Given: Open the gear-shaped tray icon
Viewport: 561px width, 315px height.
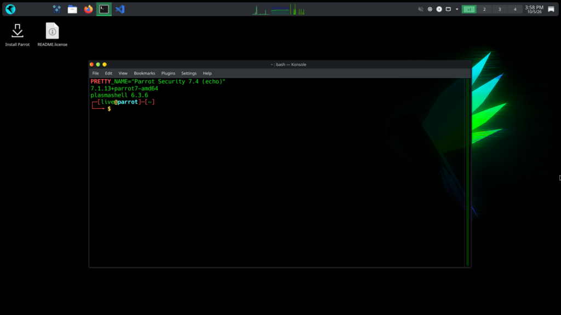Looking at the screenshot, I should 430,9.
